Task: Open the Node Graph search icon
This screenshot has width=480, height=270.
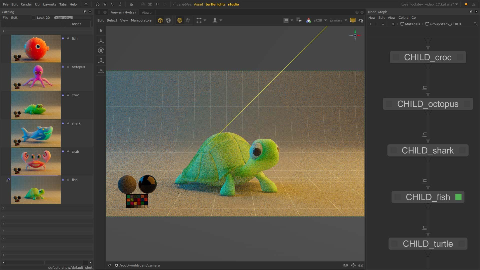Action: coord(475,24)
